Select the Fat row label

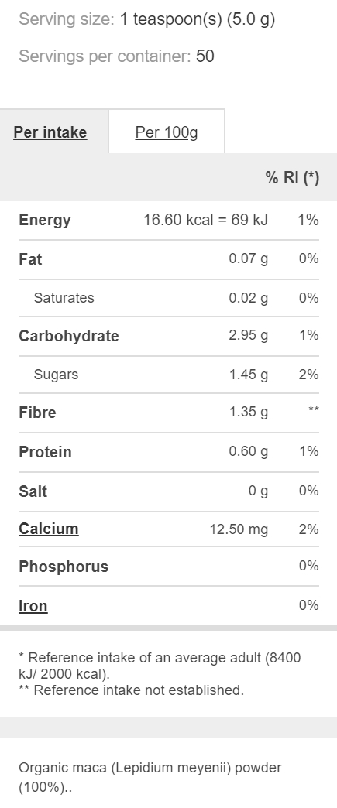(x=30, y=258)
